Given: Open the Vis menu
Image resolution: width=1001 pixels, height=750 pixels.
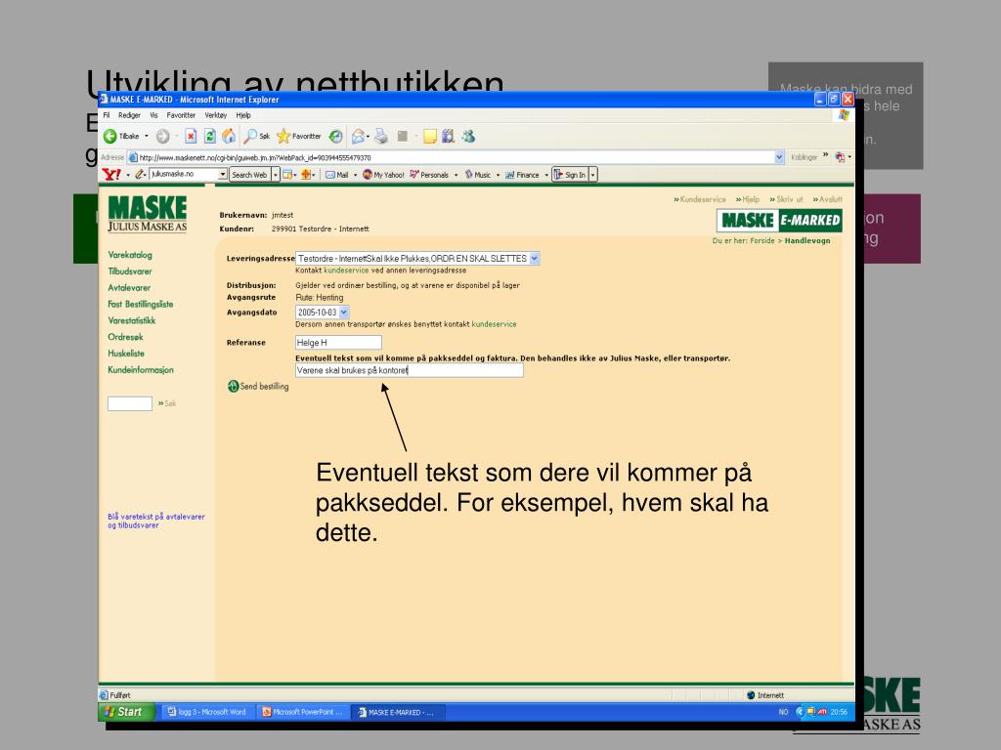Looking at the screenshot, I should coord(153,115).
